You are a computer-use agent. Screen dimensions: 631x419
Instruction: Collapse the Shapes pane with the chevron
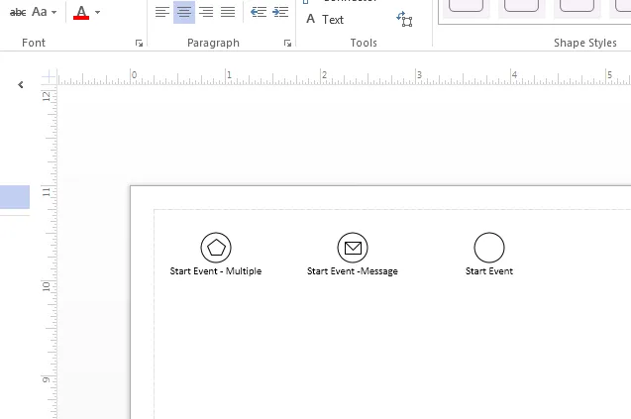(21, 84)
